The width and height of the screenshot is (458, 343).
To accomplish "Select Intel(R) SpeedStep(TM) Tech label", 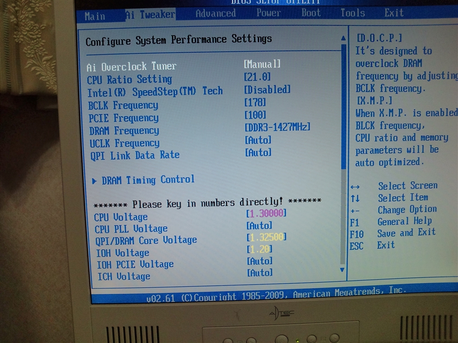I will pos(155,92).
